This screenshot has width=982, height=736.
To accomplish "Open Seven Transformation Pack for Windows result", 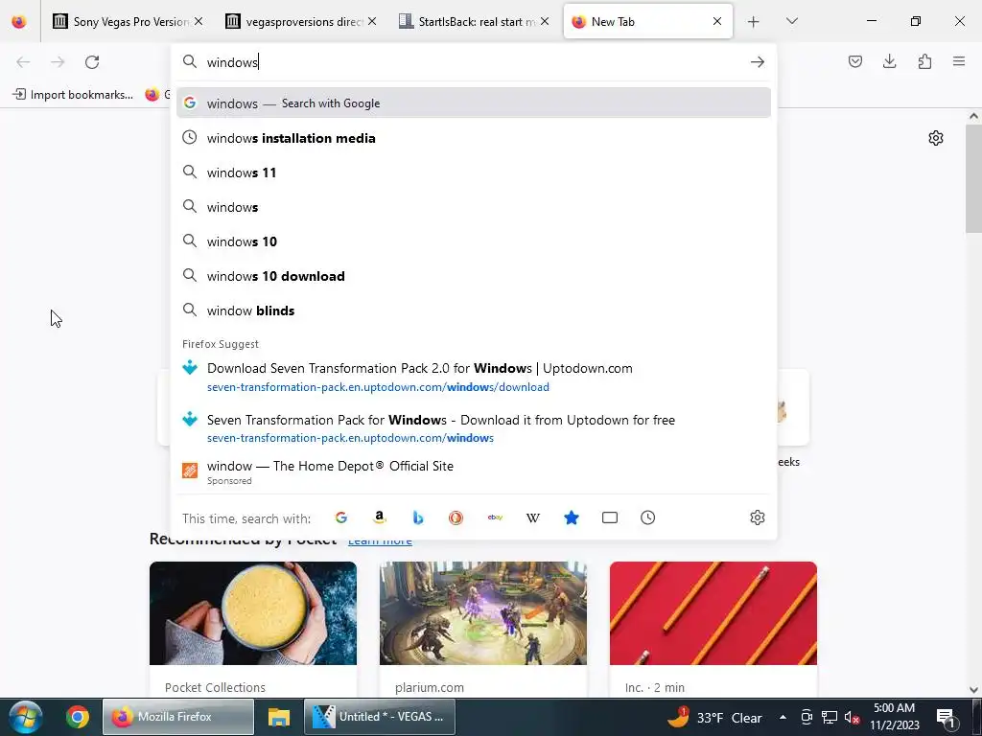I will (x=474, y=428).
